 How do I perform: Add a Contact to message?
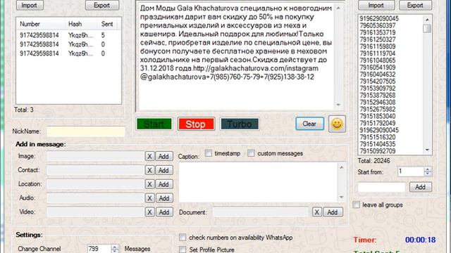pyautogui.click(x=164, y=170)
